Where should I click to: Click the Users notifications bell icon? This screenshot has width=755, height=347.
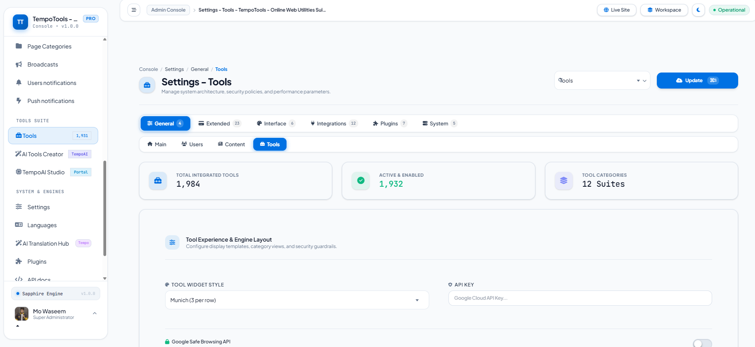[x=19, y=83]
